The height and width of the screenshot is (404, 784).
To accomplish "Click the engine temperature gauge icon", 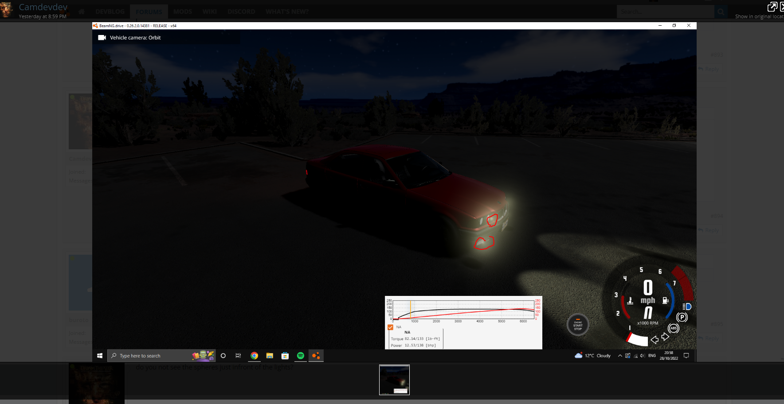I will [630, 300].
